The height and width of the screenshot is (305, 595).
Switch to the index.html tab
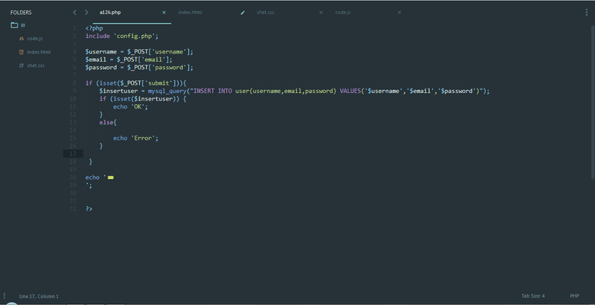[x=190, y=13]
